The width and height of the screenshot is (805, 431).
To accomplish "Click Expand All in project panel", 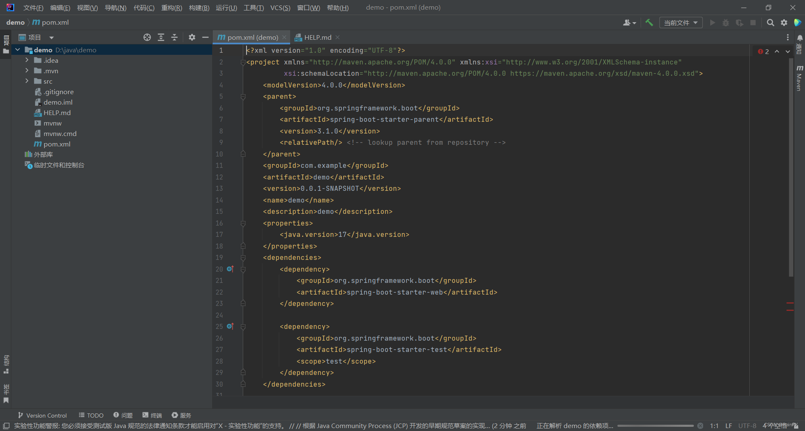I will 161,37.
